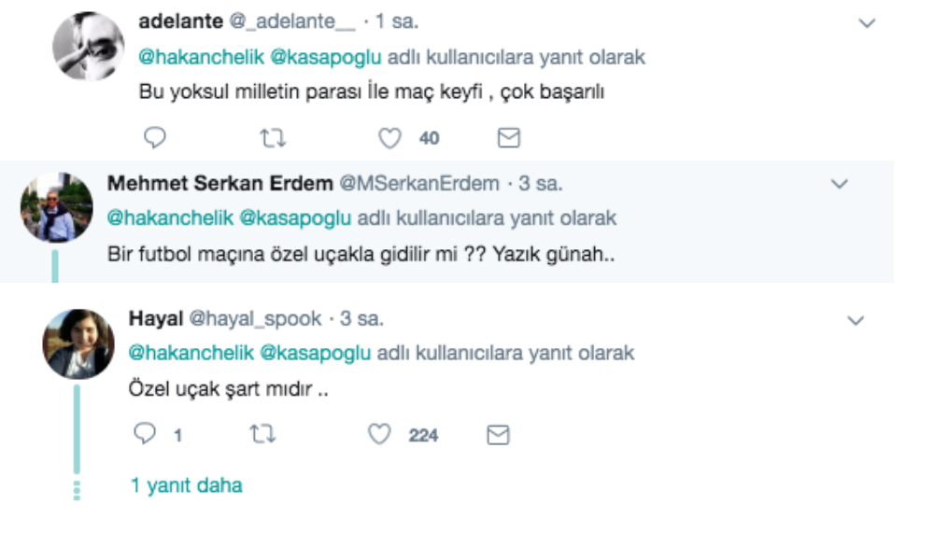Image resolution: width=934 pixels, height=560 pixels.
Task: Like adelante's tweet with 40 likes
Action: click(389, 138)
